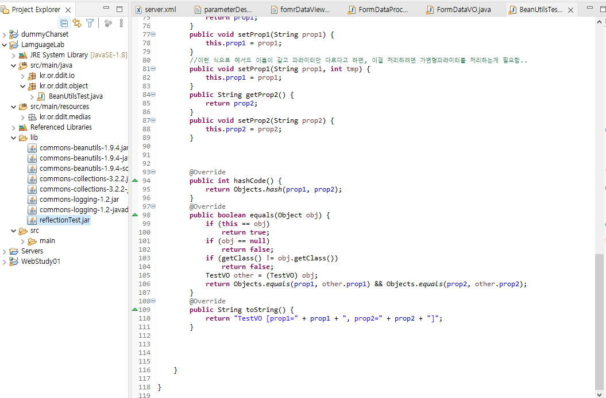606x398 pixels.
Task: Fold equals override at line 97
Action: pyautogui.click(x=153, y=206)
